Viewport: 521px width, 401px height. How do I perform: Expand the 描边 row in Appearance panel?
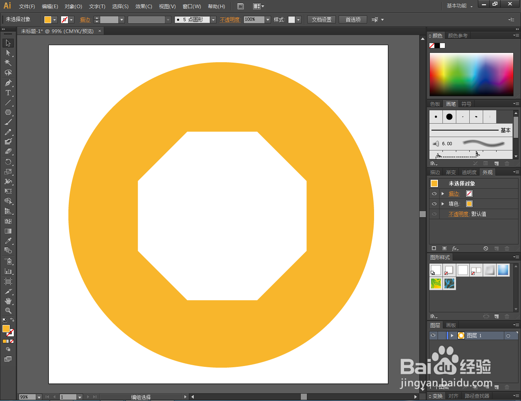[x=443, y=194]
